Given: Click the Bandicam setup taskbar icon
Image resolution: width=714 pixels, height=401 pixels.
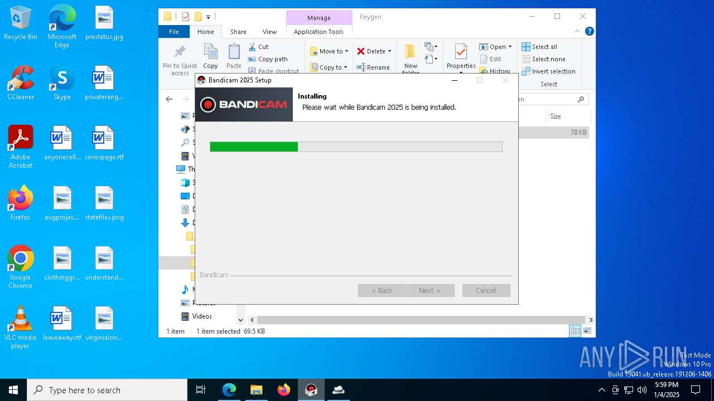Looking at the screenshot, I should click(x=311, y=390).
